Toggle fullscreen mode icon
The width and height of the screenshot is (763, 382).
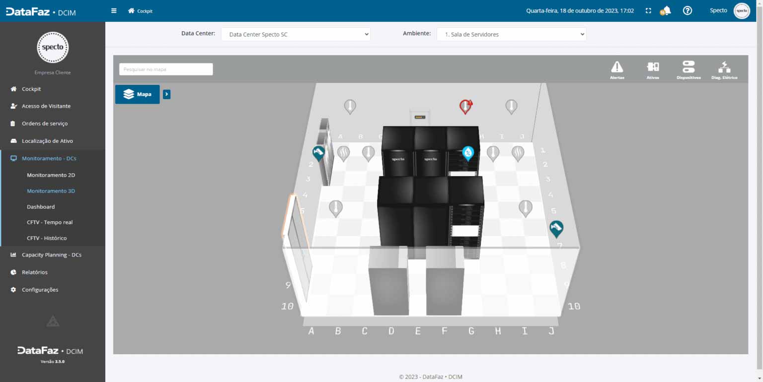(648, 10)
